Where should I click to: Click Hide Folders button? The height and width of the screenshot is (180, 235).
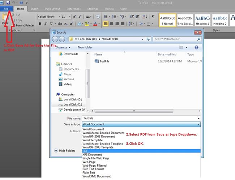(65, 150)
